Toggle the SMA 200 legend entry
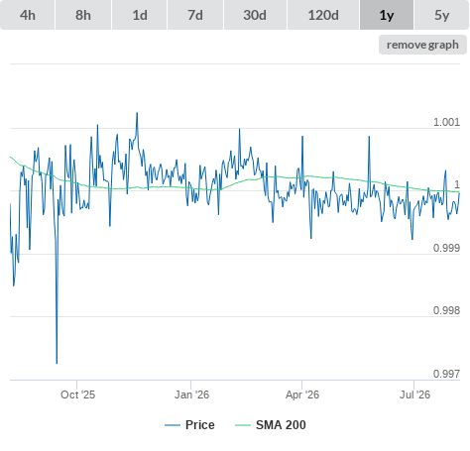Viewport: 470px width, 451px height. [271, 425]
